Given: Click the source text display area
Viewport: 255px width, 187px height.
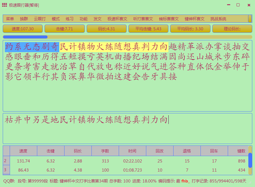Looking at the screenshot, I should click(x=127, y=76).
